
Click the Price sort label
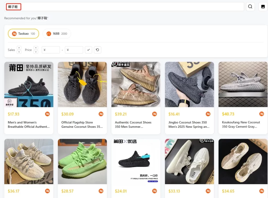click(28, 50)
